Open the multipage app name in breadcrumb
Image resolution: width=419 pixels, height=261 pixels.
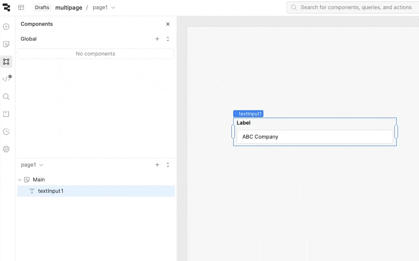(68, 7)
